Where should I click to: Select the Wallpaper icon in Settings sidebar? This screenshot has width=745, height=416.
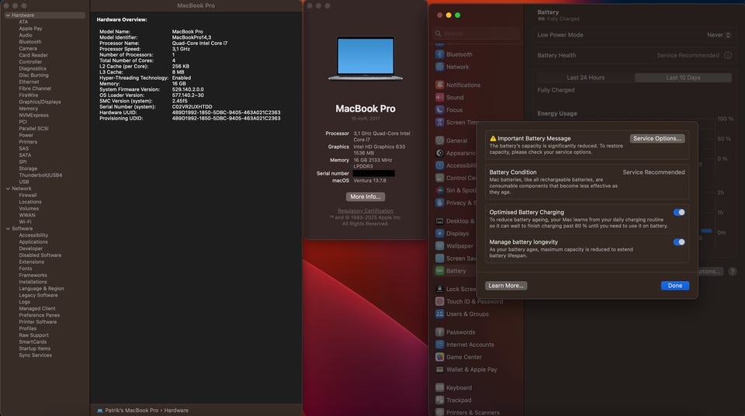(439, 246)
